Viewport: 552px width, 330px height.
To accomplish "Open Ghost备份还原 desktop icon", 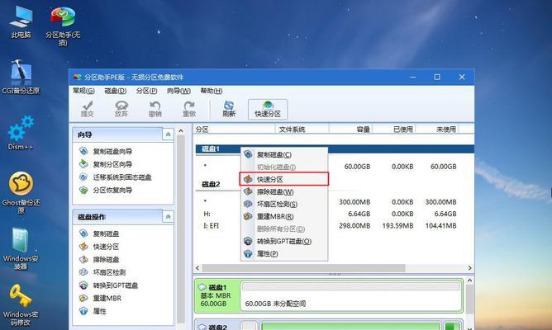I will (21, 192).
